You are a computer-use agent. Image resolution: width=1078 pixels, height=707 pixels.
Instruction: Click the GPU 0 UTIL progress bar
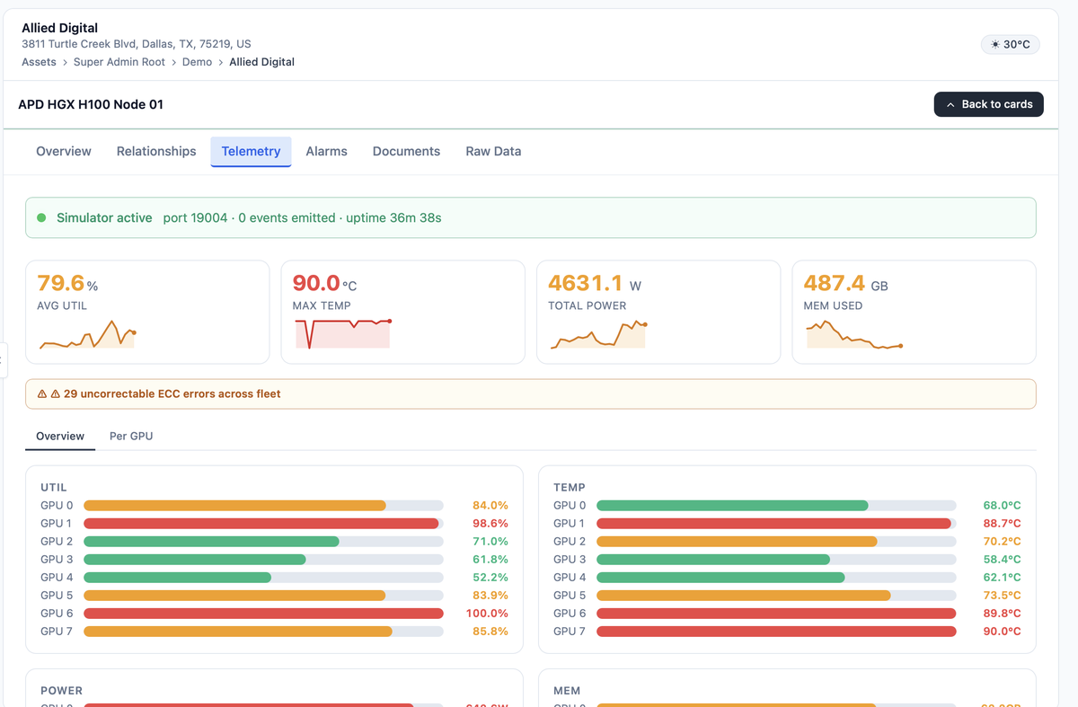(x=263, y=506)
